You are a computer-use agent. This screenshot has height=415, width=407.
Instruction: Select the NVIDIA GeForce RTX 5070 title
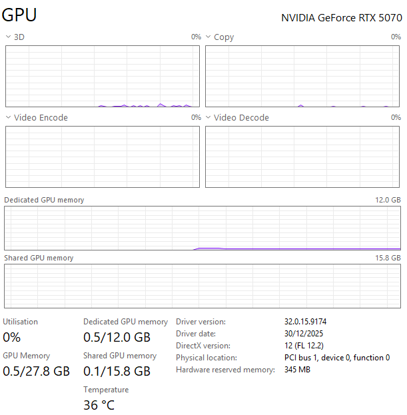342,17
